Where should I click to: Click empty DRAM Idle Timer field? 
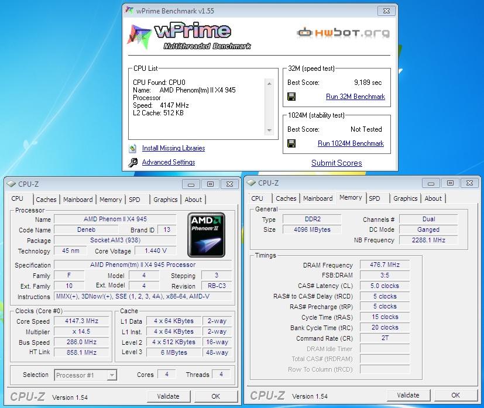(385, 349)
